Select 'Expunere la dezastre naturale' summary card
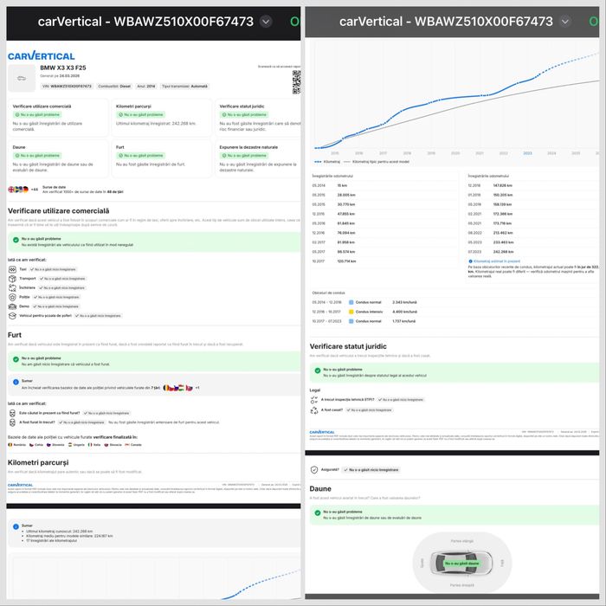The height and width of the screenshot is (606, 606). (x=258, y=158)
